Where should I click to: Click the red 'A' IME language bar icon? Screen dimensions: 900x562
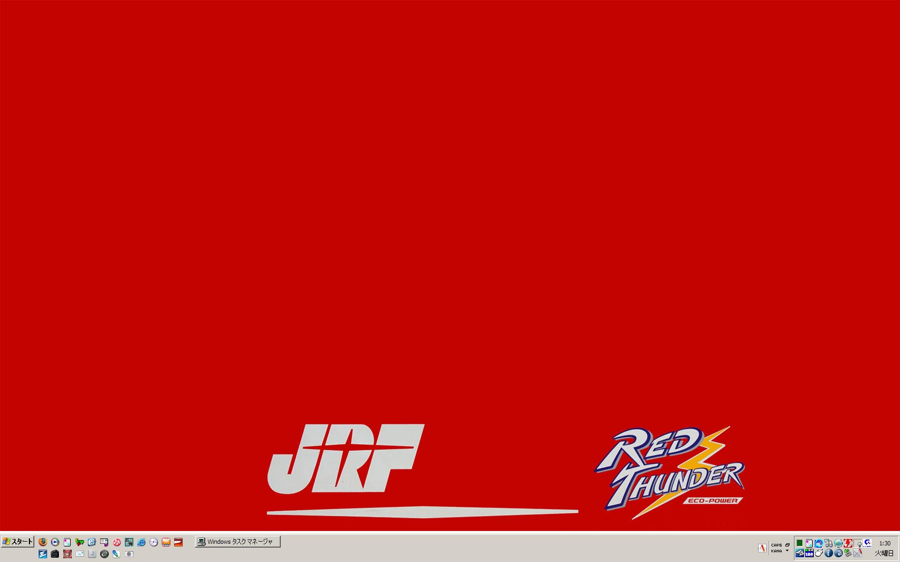click(x=762, y=548)
